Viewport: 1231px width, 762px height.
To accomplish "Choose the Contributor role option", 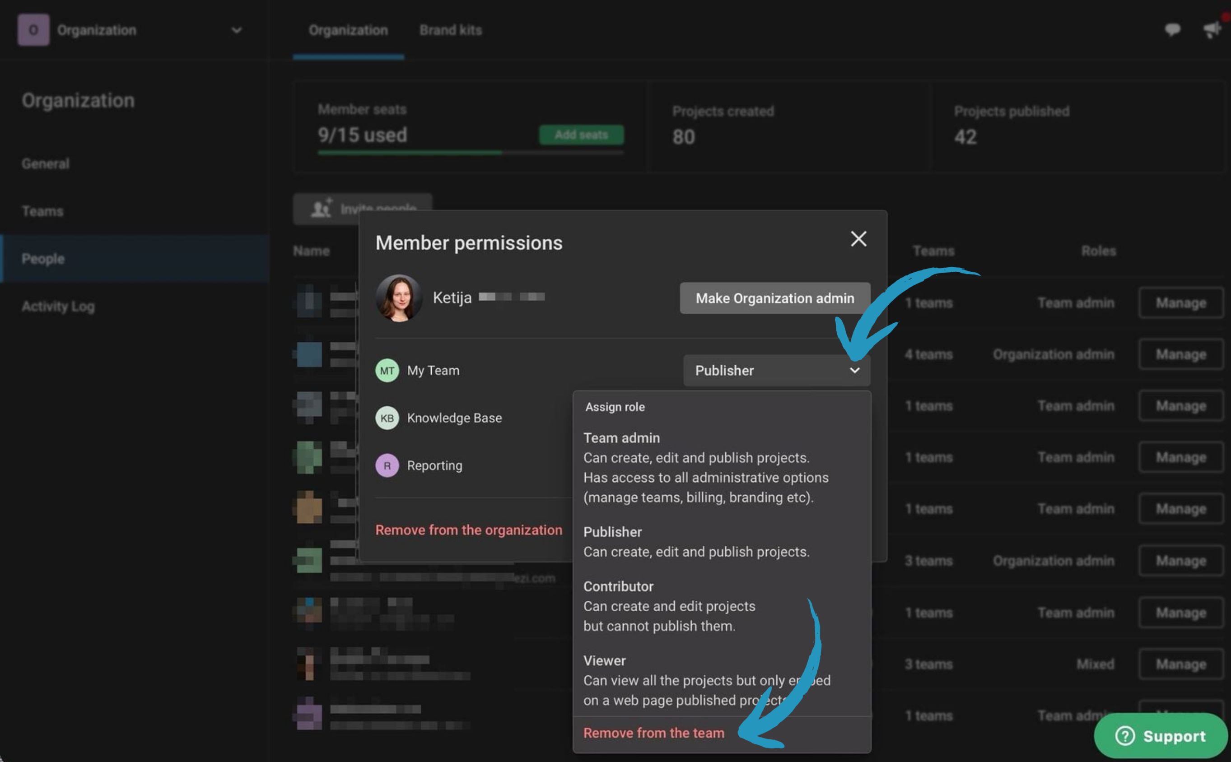I will [618, 586].
